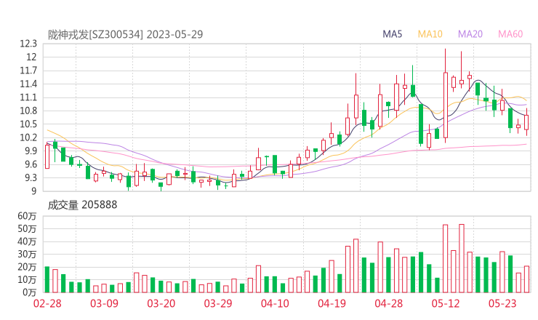Click the 50万 volume axis label

(27, 229)
